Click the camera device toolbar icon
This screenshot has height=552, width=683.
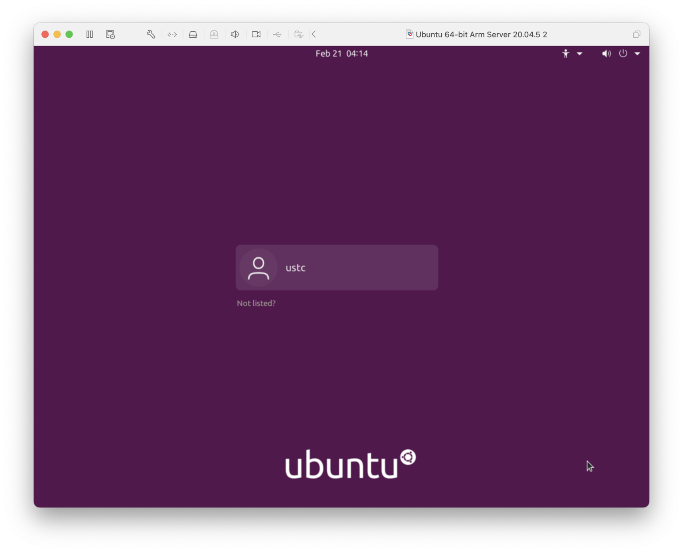point(256,34)
